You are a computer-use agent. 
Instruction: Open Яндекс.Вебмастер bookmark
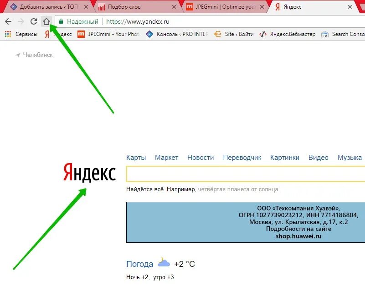point(288,34)
